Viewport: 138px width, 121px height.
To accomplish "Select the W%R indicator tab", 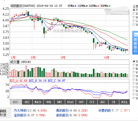I will tap(49, 102).
